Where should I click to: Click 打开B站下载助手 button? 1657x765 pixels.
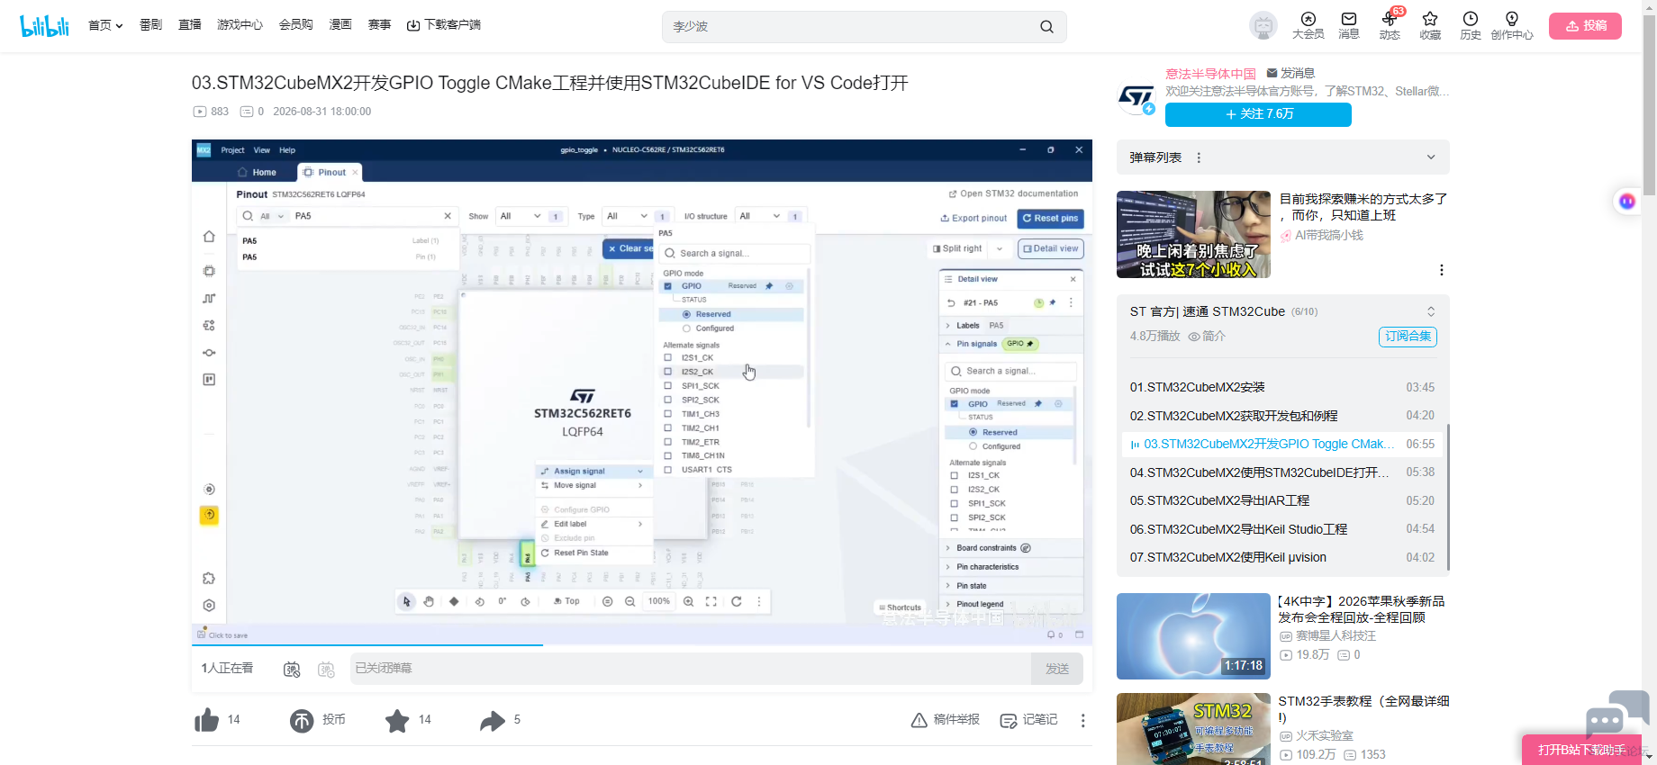1581,750
